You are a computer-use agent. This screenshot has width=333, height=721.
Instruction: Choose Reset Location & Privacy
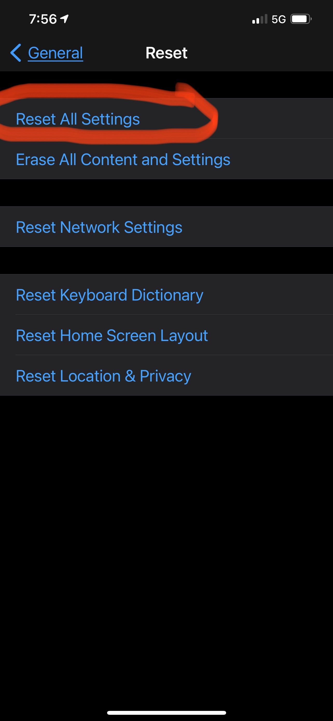[x=103, y=376]
